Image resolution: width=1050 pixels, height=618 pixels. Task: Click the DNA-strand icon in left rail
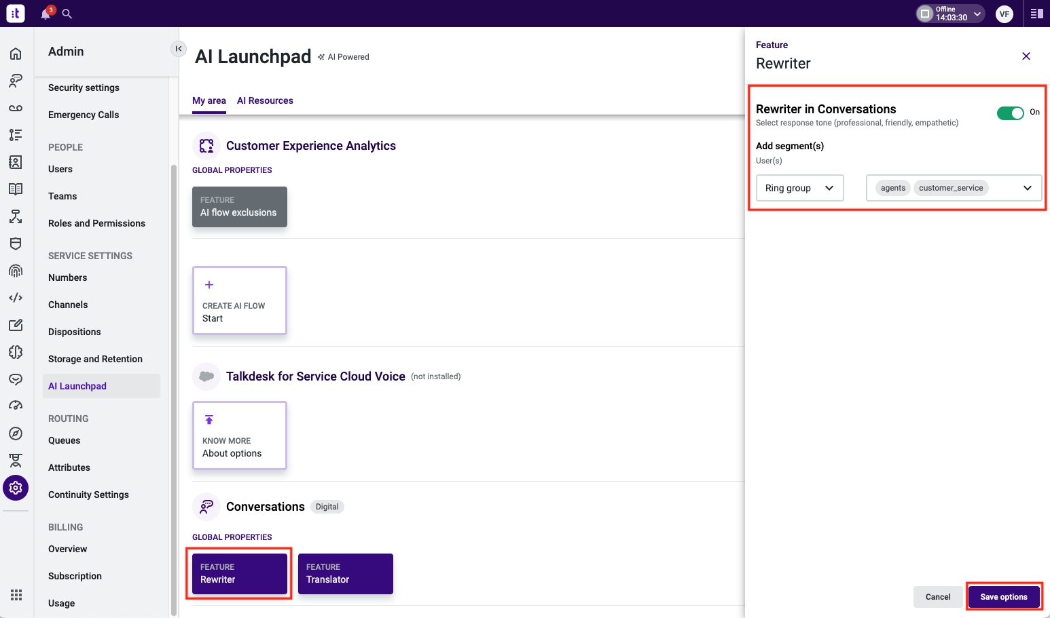pyautogui.click(x=16, y=461)
